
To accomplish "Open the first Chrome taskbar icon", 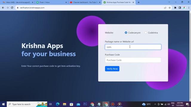I will coord(92,104).
